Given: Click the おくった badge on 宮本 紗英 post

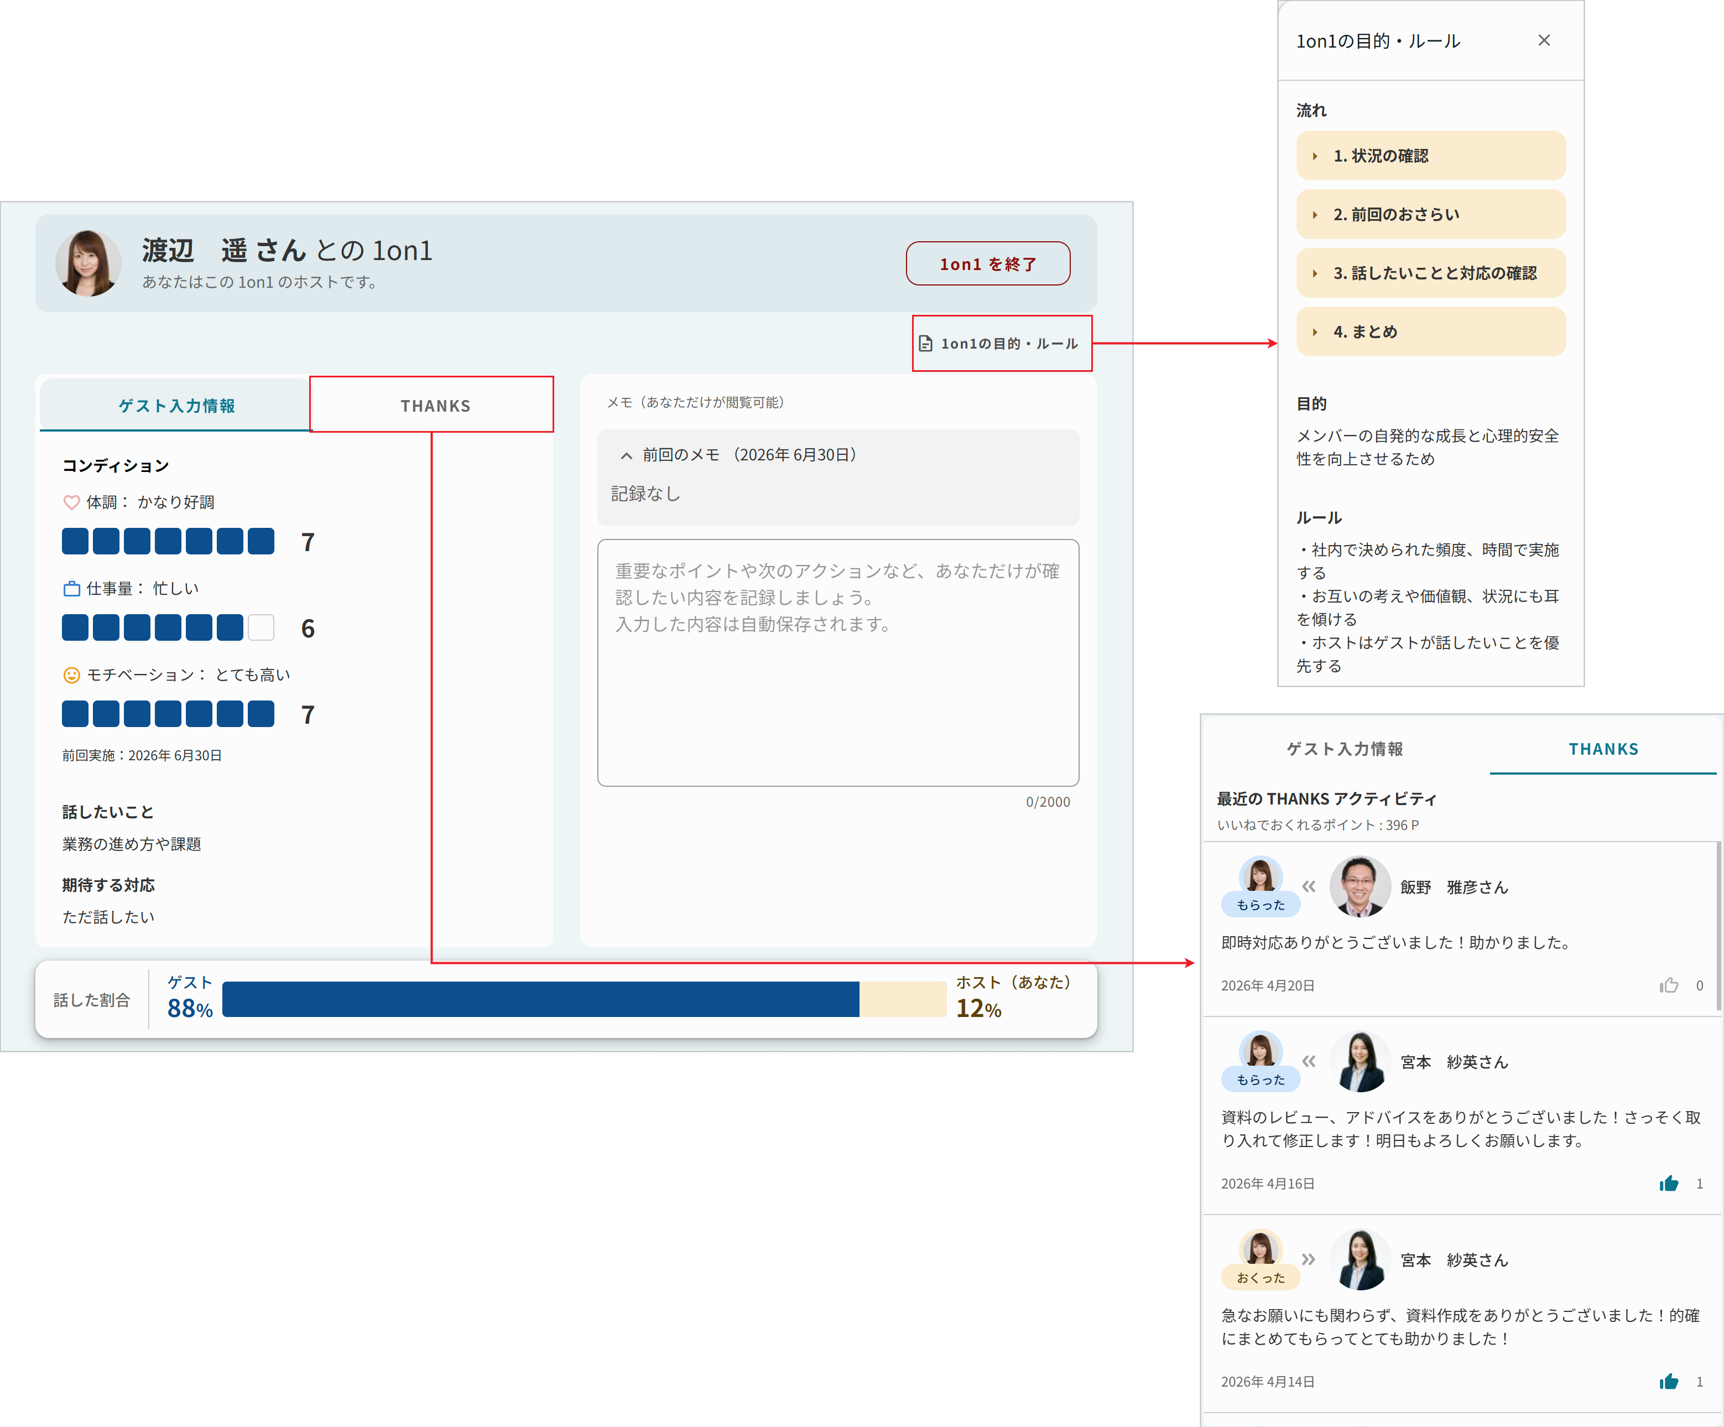Looking at the screenshot, I should point(1260,1278).
